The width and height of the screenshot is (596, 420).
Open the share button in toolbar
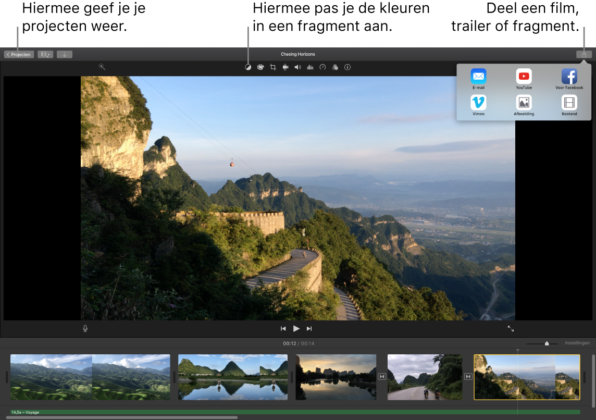point(584,54)
